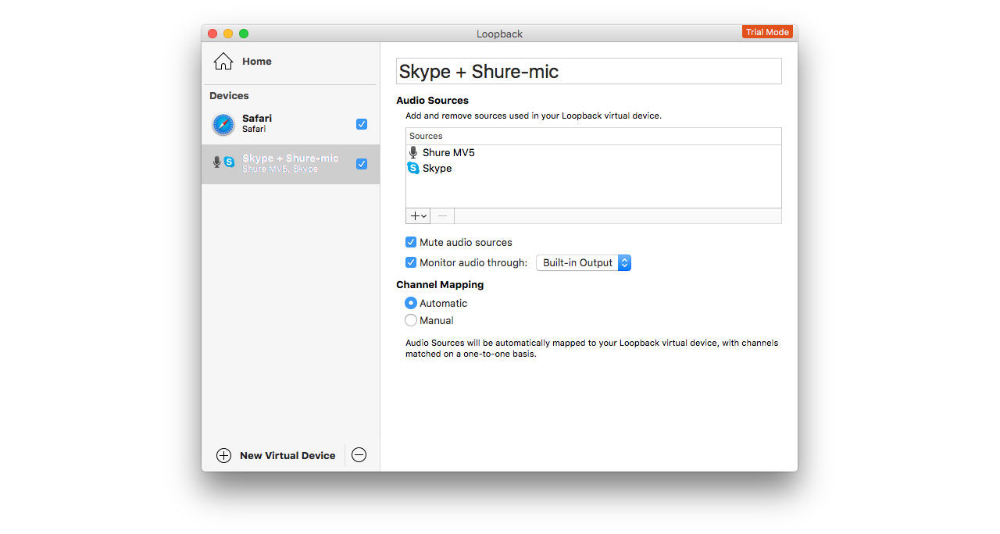Click the Home house icon
The width and height of the screenshot is (1000, 534).
coord(223,62)
